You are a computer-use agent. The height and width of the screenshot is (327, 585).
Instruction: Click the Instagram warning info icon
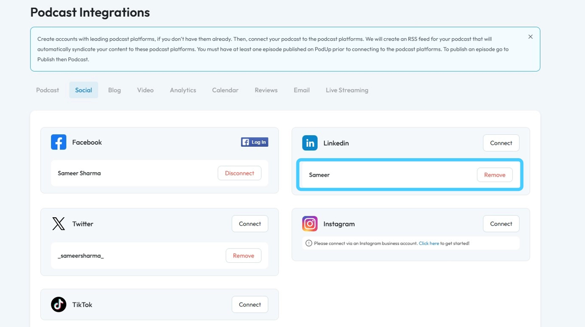[x=309, y=243]
